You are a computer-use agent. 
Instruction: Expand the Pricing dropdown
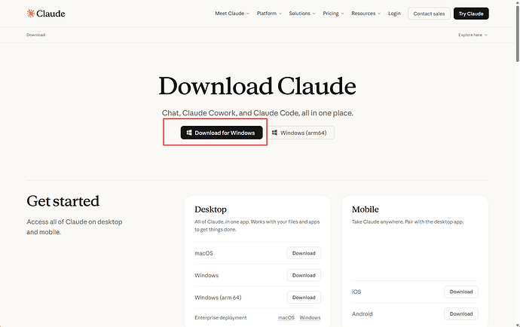333,14
